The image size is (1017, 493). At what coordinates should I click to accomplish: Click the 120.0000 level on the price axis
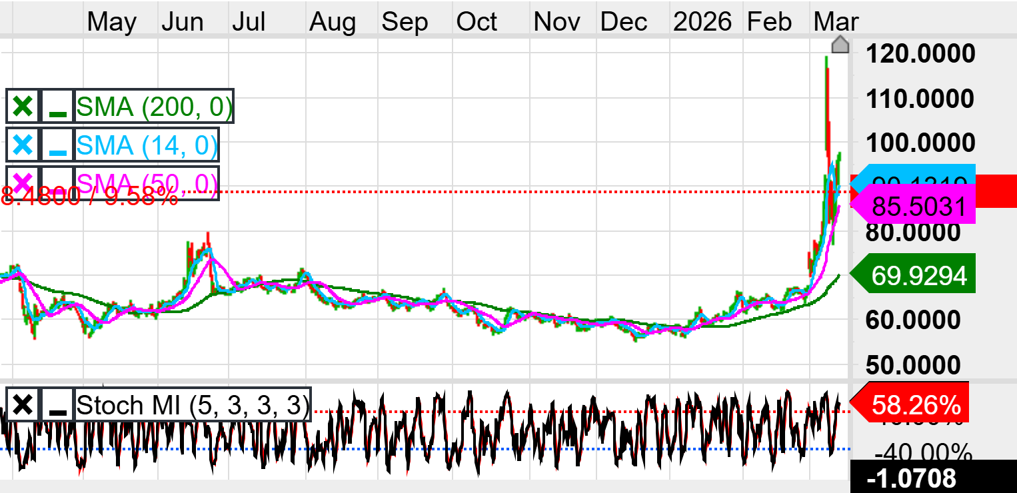point(920,54)
